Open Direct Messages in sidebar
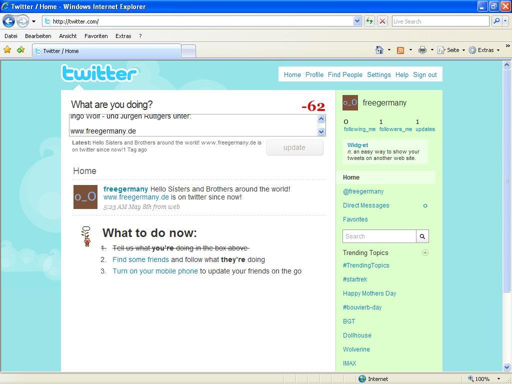Image resolution: width=512 pixels, height=384 pixels. click(x=366, y=205)
